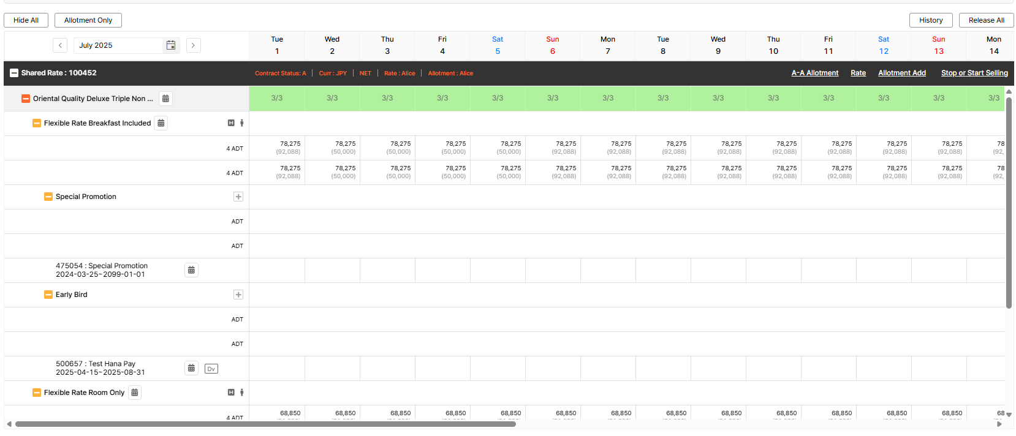
Task: Click Curr : JPY label
Action: (333, 73)
